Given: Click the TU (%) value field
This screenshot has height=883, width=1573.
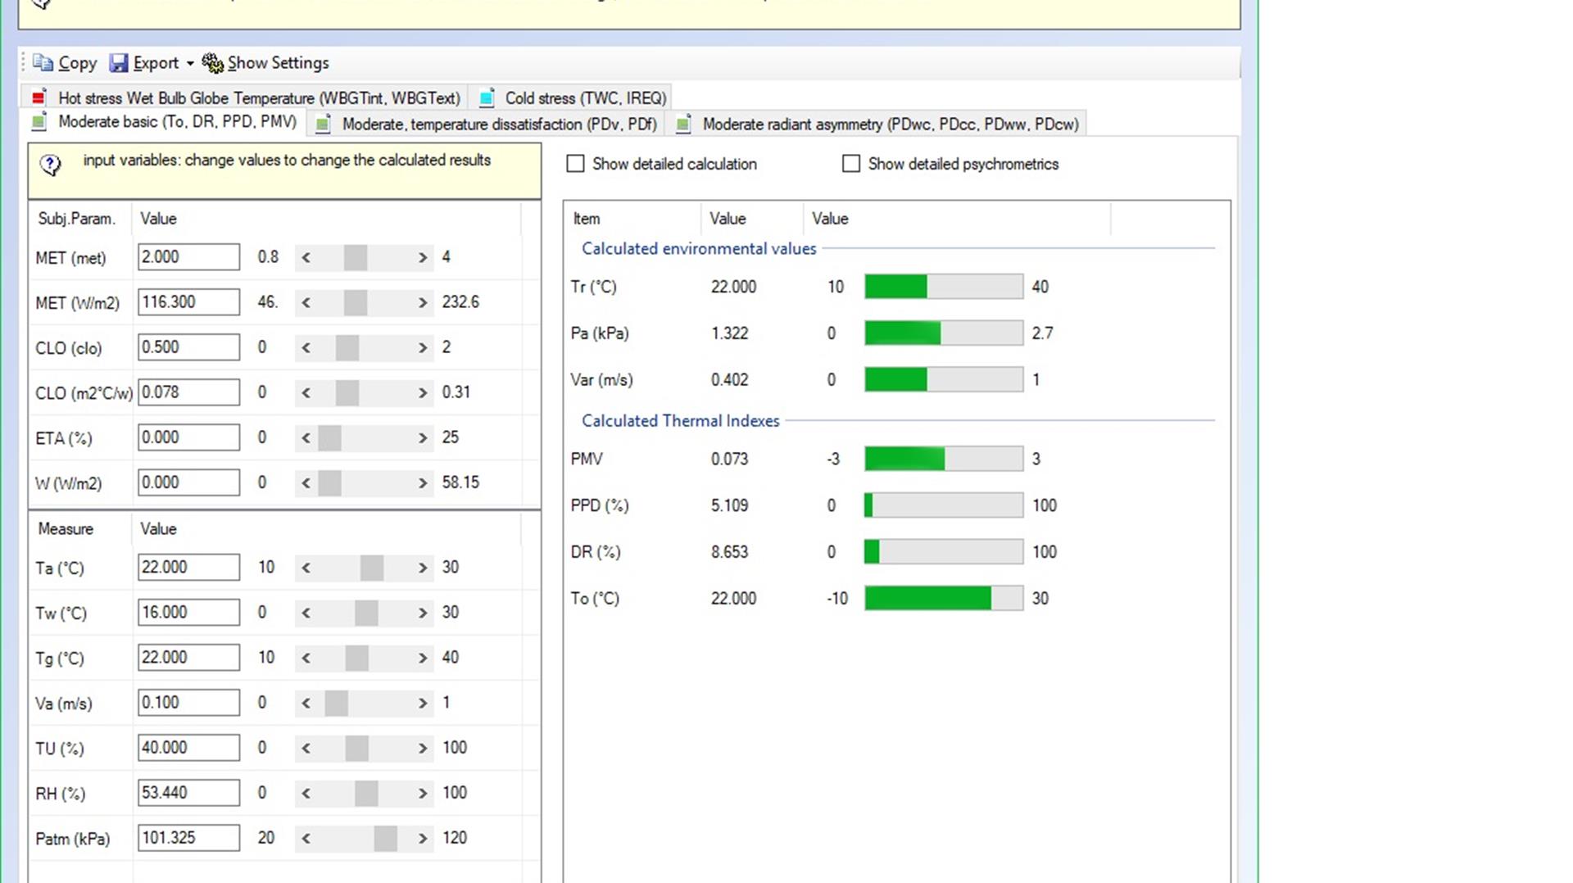Looking at the screenshot, I should click(x=188, y=748).
